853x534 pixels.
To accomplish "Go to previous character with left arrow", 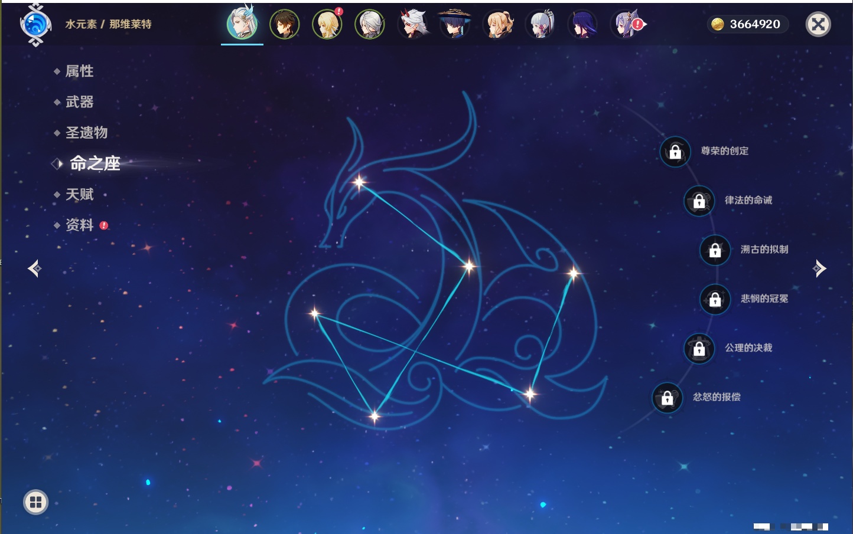I will 34,268.
